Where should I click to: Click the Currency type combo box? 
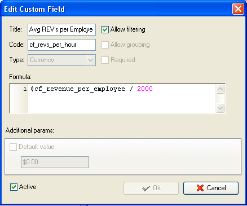[61, 60]
